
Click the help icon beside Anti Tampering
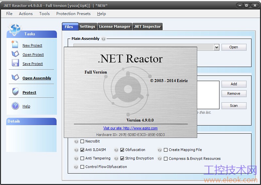(76, 158)
